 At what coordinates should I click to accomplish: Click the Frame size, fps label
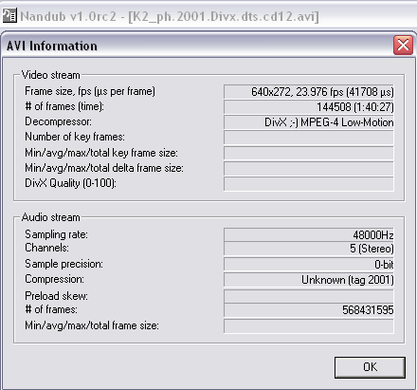(90, 91)
